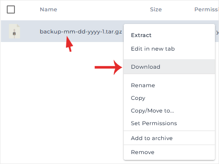219x164 pixels.
Task: Click the blank header area between Name and Size
Action: click(103, 9)
